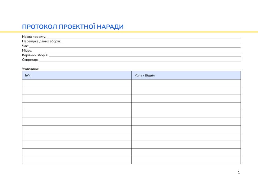Click the second row of the Ім'я column

(77, 91)
